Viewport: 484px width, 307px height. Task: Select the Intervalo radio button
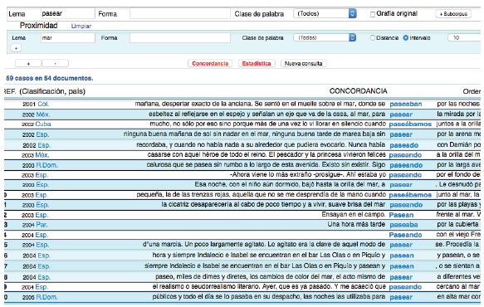coord(406,37)
